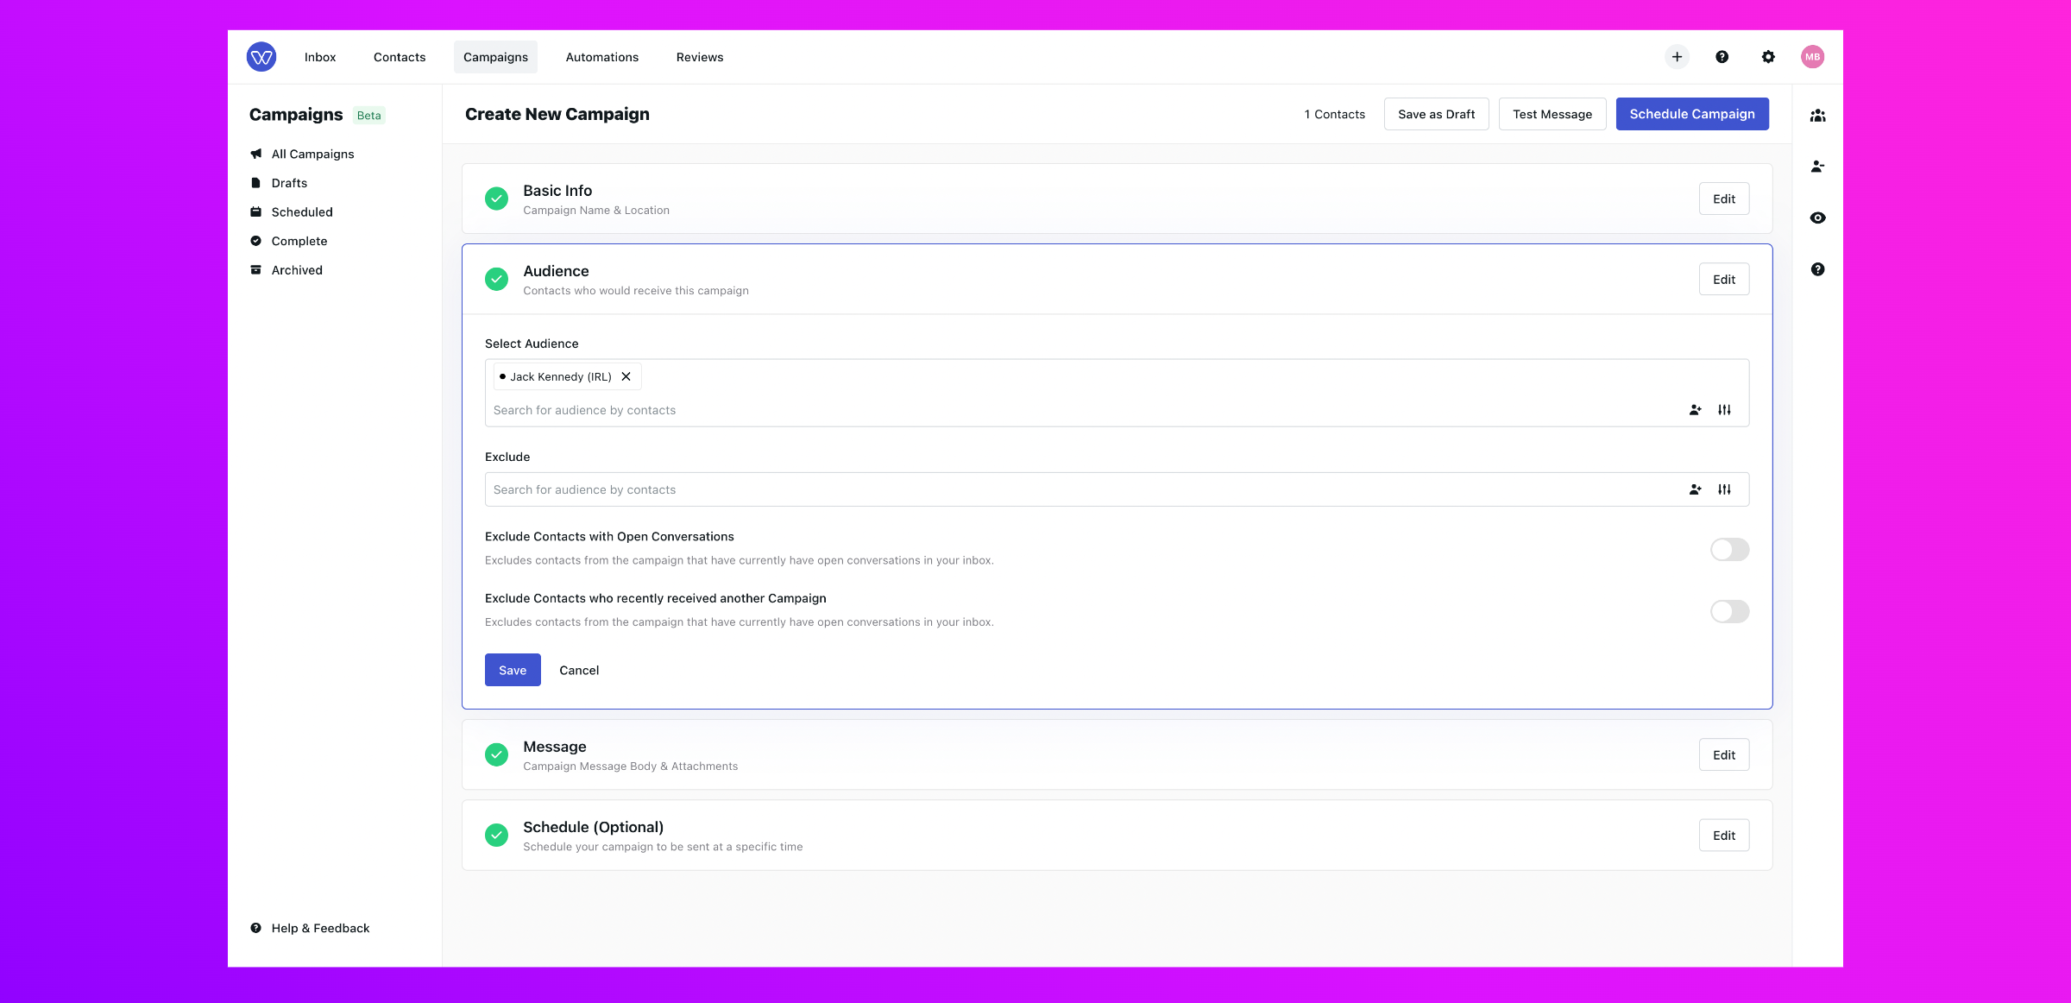Open the Automations tab
Image resolution: width=2071 pixels, height=1003 pixels.
click(601, 57)
